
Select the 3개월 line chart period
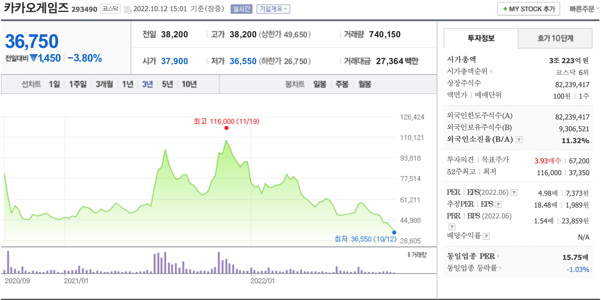point(104,84)
